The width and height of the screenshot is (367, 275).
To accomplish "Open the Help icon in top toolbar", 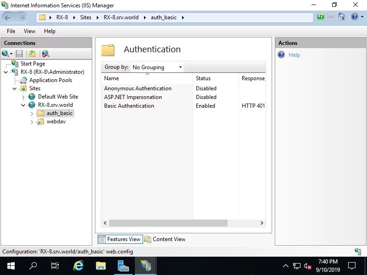I will pyautogui.click(x=355, y=17).
